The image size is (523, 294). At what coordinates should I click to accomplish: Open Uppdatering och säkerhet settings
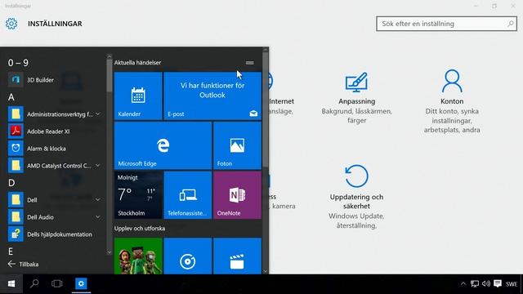(x=356, y=197)
